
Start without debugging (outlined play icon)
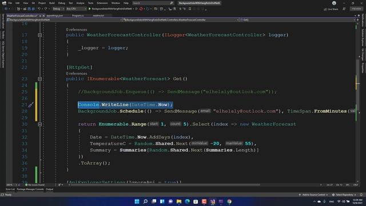point(137,9)
